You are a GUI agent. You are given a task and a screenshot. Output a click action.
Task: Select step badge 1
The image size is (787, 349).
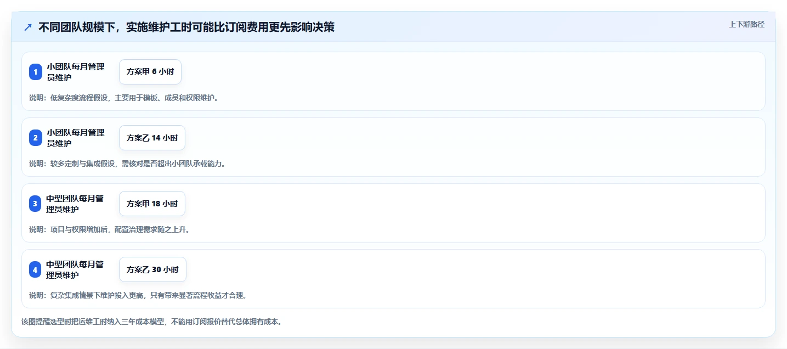(x=36, y=72)
